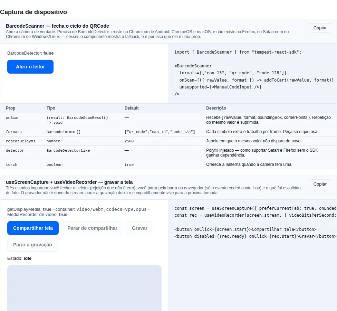Click the useScreenCapture + useVideoRecorder title
This screenshot has width=337, height=311.
pyautogui.click(x=69, y=182)
